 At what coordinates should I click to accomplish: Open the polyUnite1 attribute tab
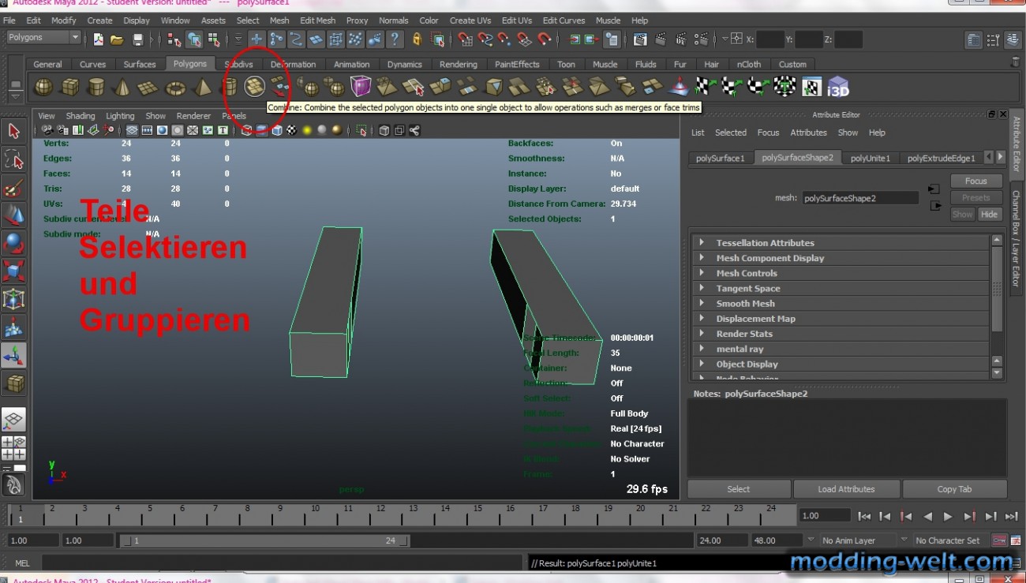(870, 158)
